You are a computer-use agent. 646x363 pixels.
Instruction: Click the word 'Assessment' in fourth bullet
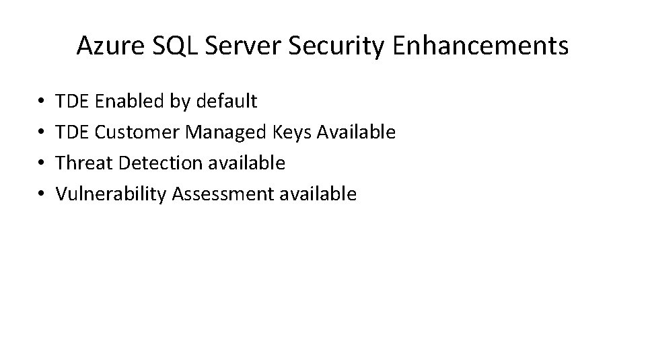click(221, 194)
